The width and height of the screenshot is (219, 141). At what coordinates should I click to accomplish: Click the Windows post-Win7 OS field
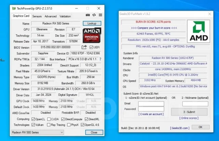pos(173,86)
